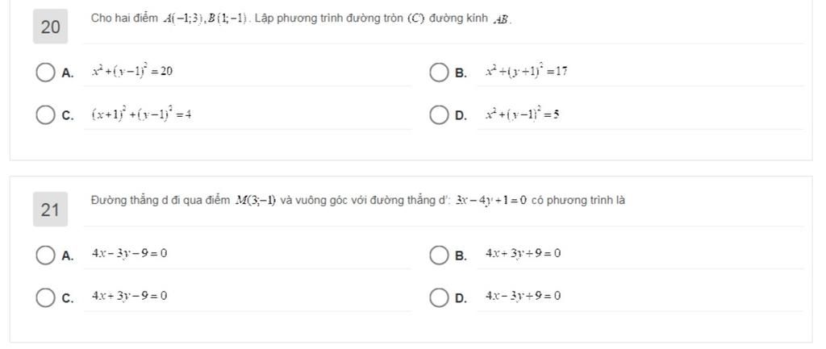
Task: Click the formula text (x+1)²+(y−1)²=4
Action: [141, 114]
